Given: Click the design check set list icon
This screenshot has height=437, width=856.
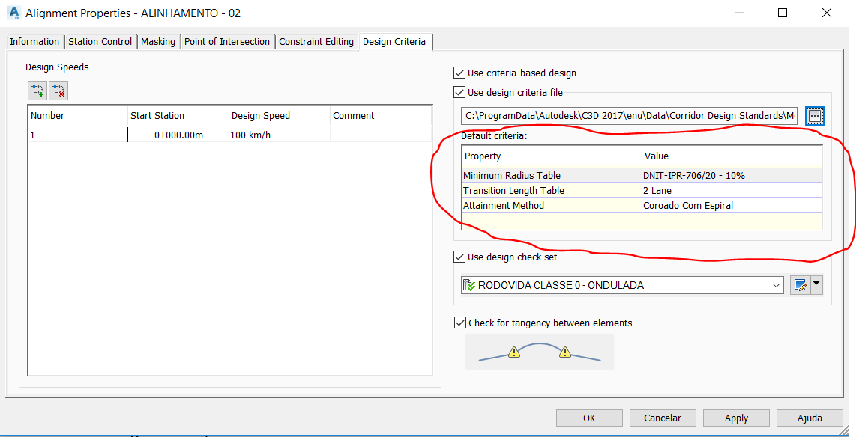Looking at the screenshot, I should pyautogui.click(x=469, y=285).
